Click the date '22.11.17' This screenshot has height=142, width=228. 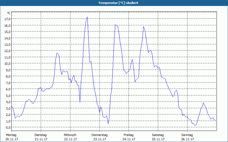coord(70,139)
